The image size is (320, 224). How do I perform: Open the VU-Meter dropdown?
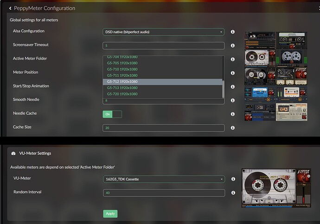point(164,179)
